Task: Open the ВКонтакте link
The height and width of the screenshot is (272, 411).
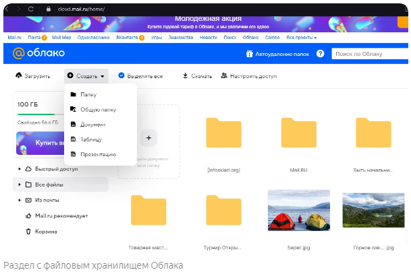Action: pos(127,38)
